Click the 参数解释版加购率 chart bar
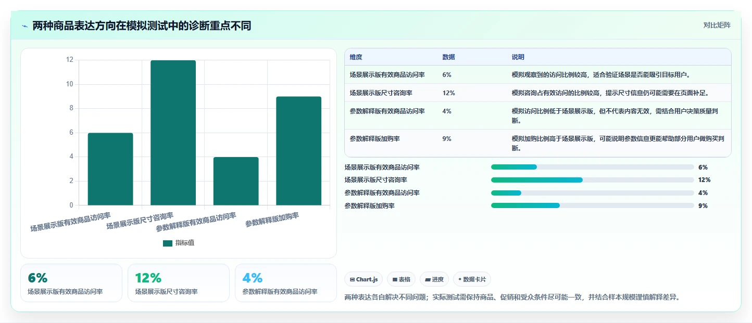 pos(298,151)
